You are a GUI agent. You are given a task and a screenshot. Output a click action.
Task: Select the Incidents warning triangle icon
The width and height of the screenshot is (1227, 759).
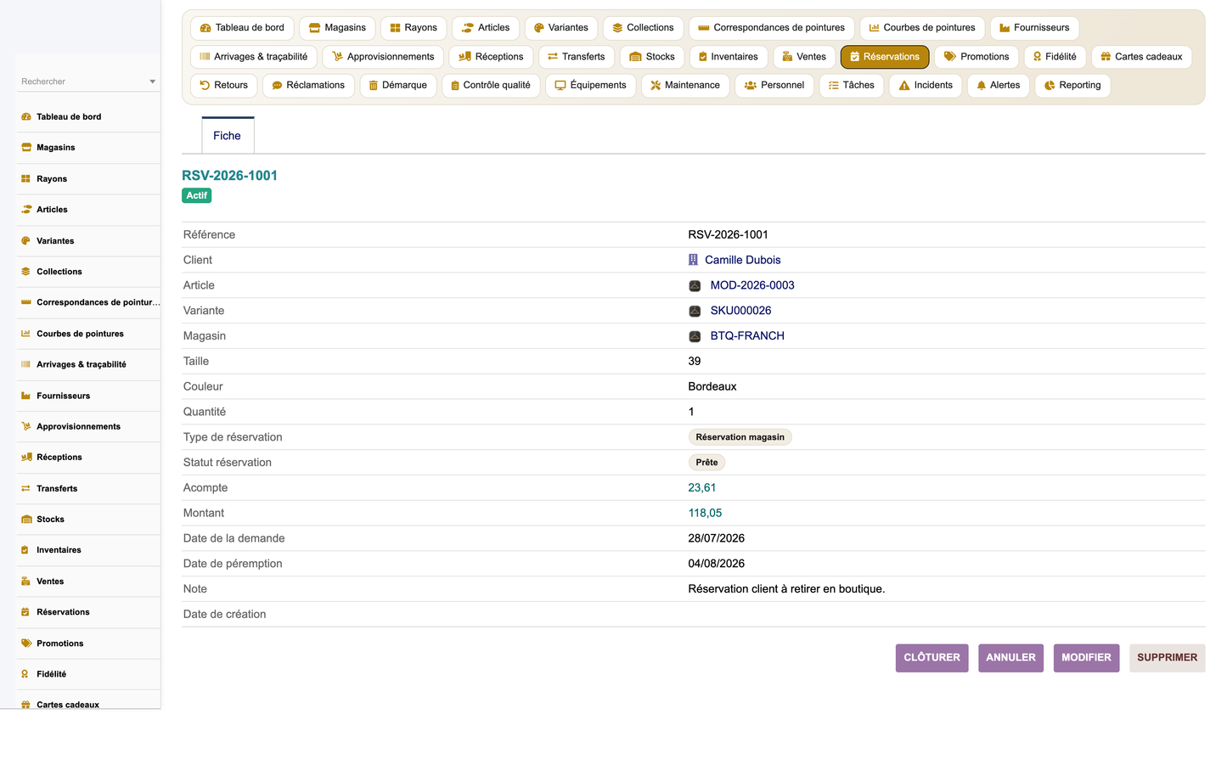904,86
